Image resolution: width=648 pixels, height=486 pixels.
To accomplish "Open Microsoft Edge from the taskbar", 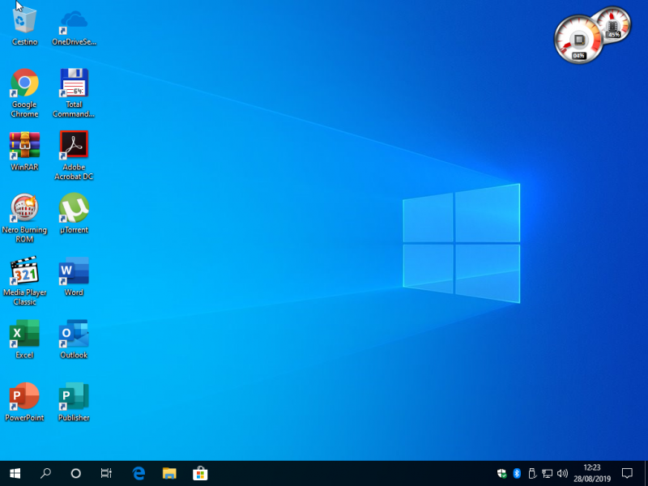I will pos(138,473).
